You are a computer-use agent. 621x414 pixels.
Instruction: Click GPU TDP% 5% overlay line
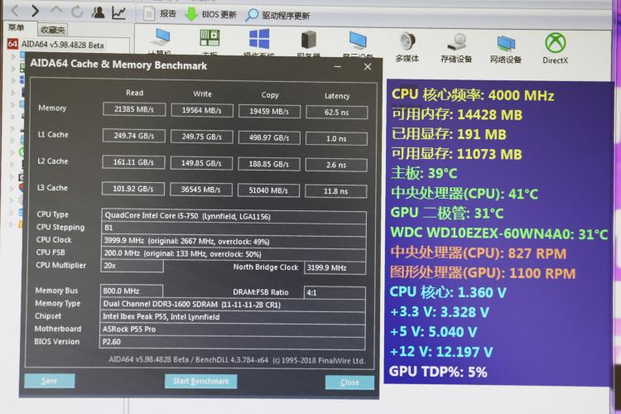(x=438, y=372)
